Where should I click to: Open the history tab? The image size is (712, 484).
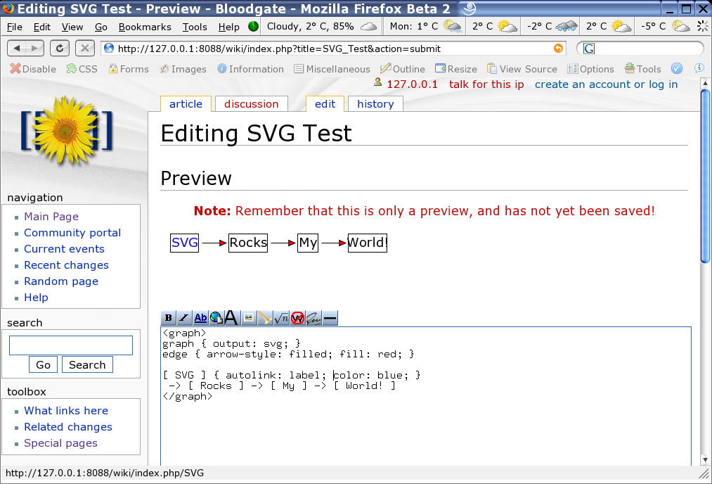375,104
